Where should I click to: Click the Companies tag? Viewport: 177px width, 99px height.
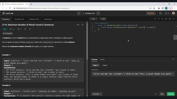(7, 34)
